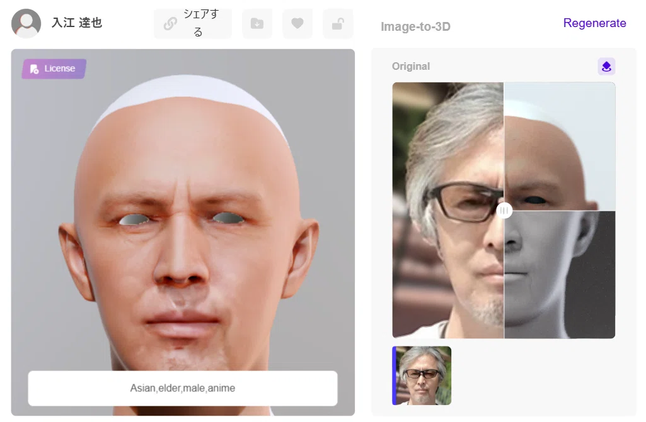Grab the image comparison slider handle
Viewport: 646px width, 422px height.
click(x=504, y=211)
